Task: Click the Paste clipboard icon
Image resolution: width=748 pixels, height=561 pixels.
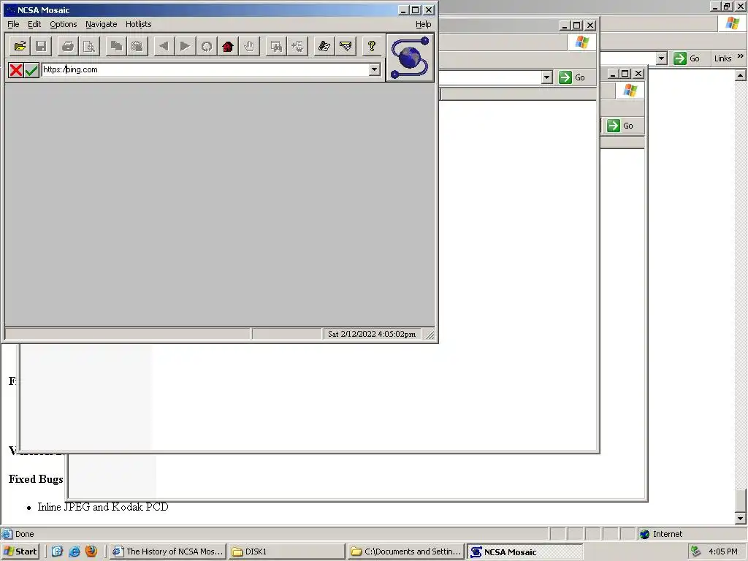Action: point(137,46)
